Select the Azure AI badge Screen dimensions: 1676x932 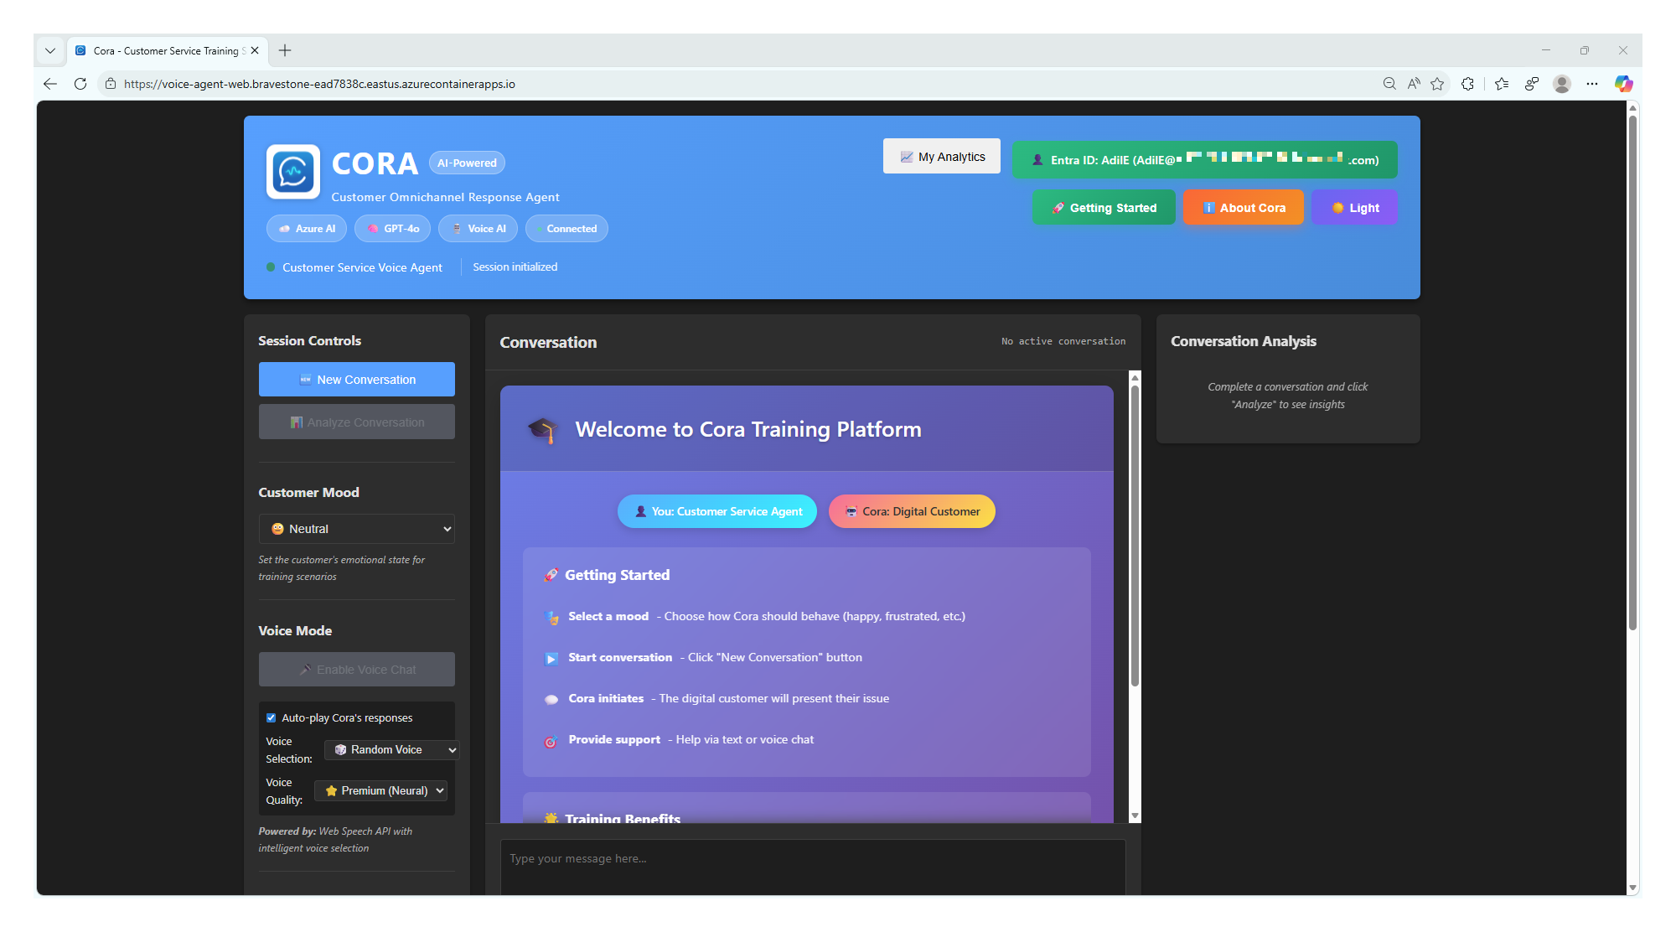[x=306, y=228]
